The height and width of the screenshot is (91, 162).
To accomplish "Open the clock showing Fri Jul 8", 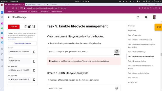I will pos(81,2).
